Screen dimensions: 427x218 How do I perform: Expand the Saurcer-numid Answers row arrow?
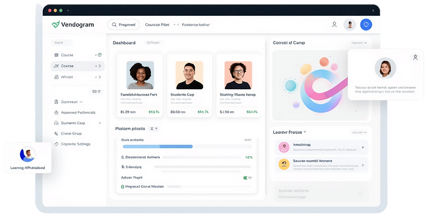tap(362, 165)
